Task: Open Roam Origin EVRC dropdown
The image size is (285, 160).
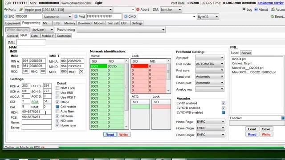Action: [211, 135]
